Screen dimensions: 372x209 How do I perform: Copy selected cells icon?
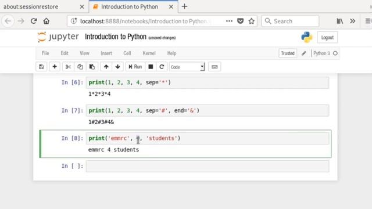click(x=80, y=67)
